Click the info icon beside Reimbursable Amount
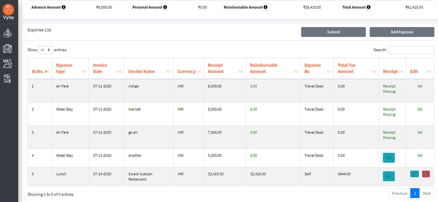Image resolution: width=438 pixels, height=202 pixels. [x=266, y=7]
